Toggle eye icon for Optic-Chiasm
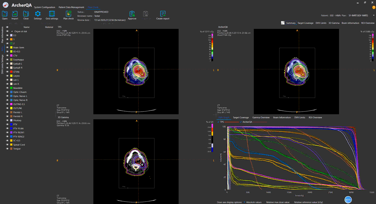The image size is (376, 204). coord(7,92)
